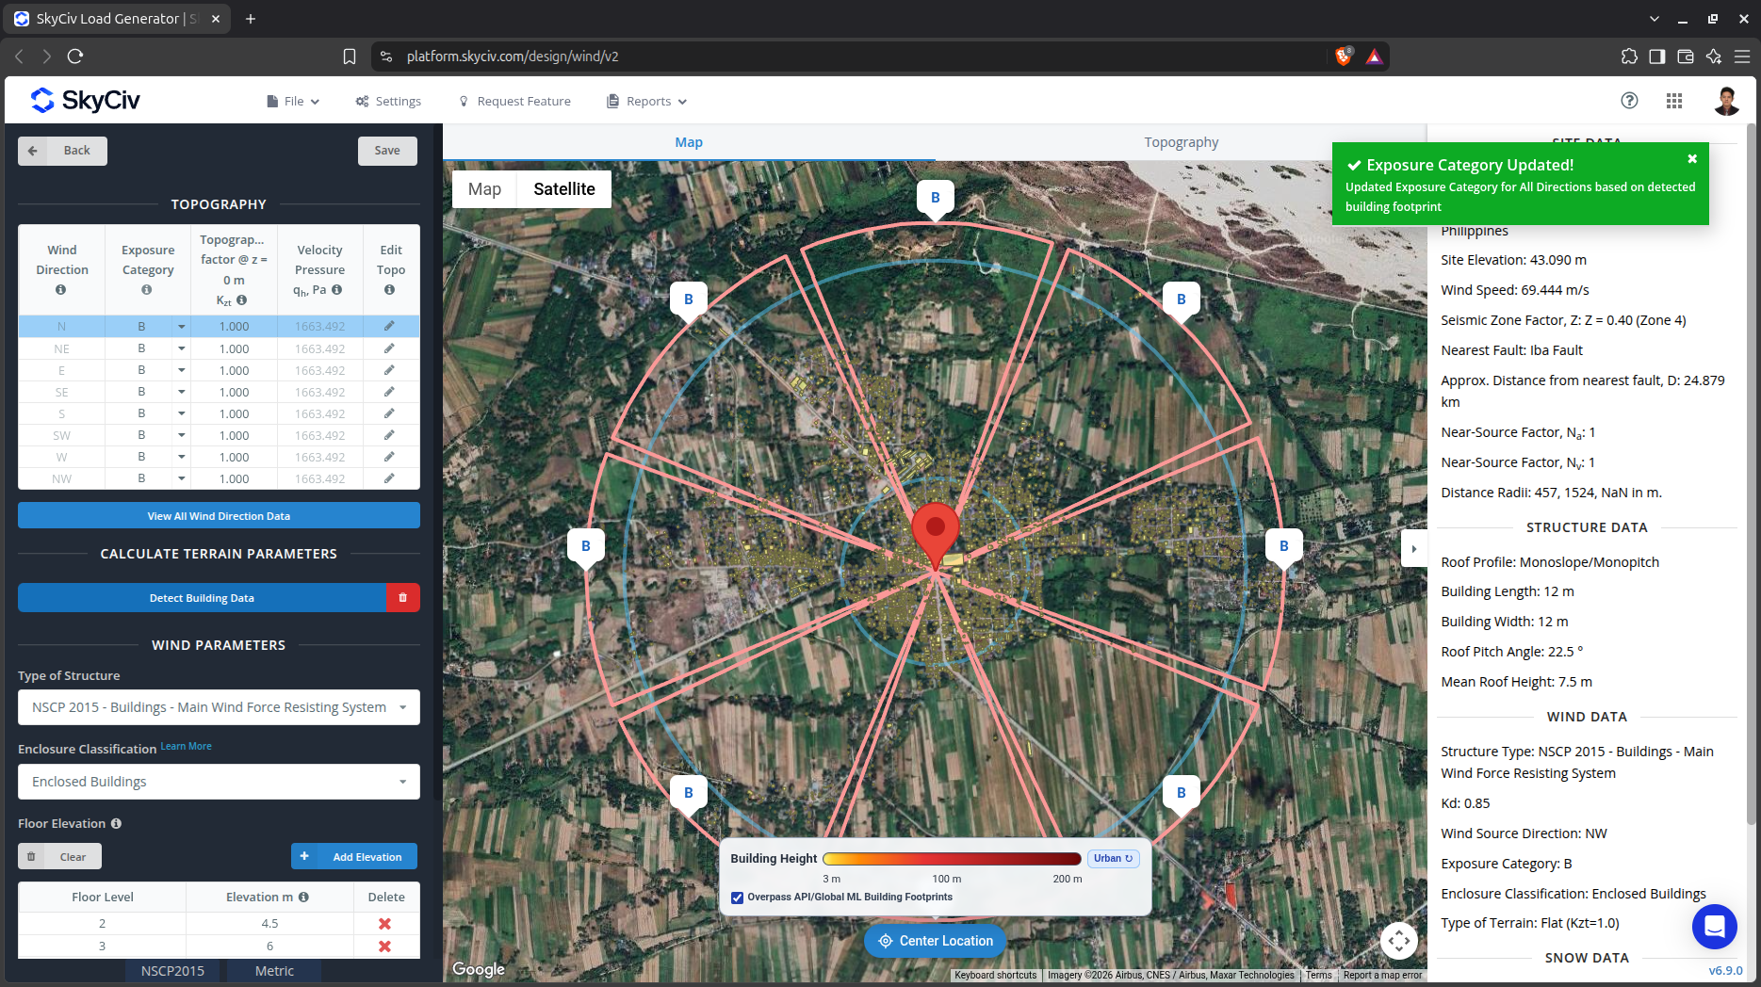This screenshot has height=987, width=1761.
Task: Toggle the Urban building height mode
Action: pos(1114,858)
